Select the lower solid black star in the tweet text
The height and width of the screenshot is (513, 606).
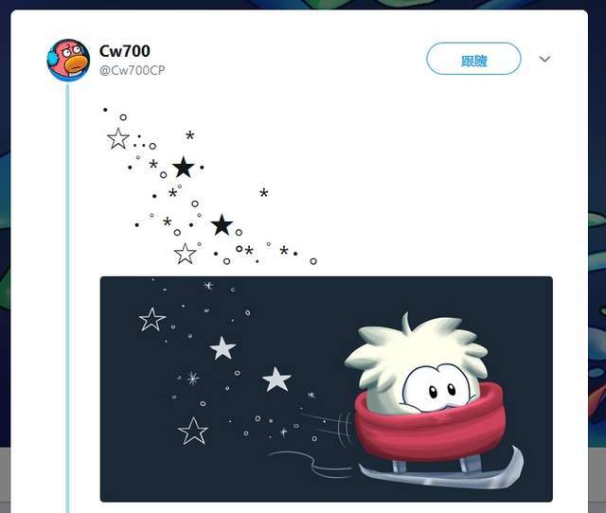click(222, 225)
